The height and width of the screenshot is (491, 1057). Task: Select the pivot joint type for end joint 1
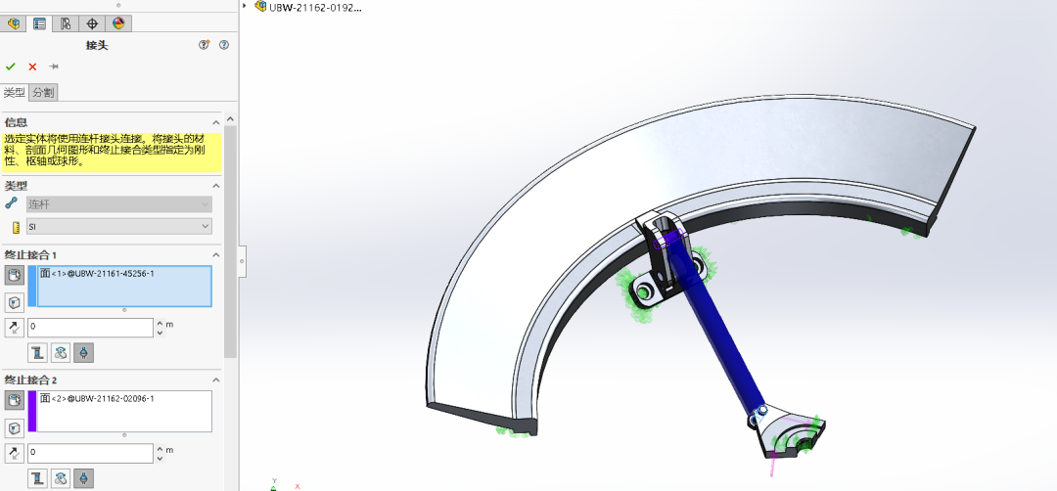pos(61,352)
